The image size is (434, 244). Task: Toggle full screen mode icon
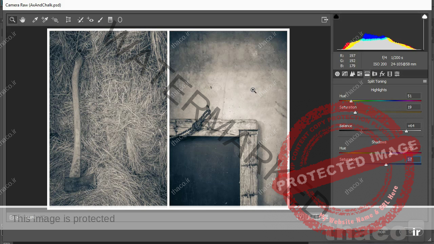[x=325, y=20]
